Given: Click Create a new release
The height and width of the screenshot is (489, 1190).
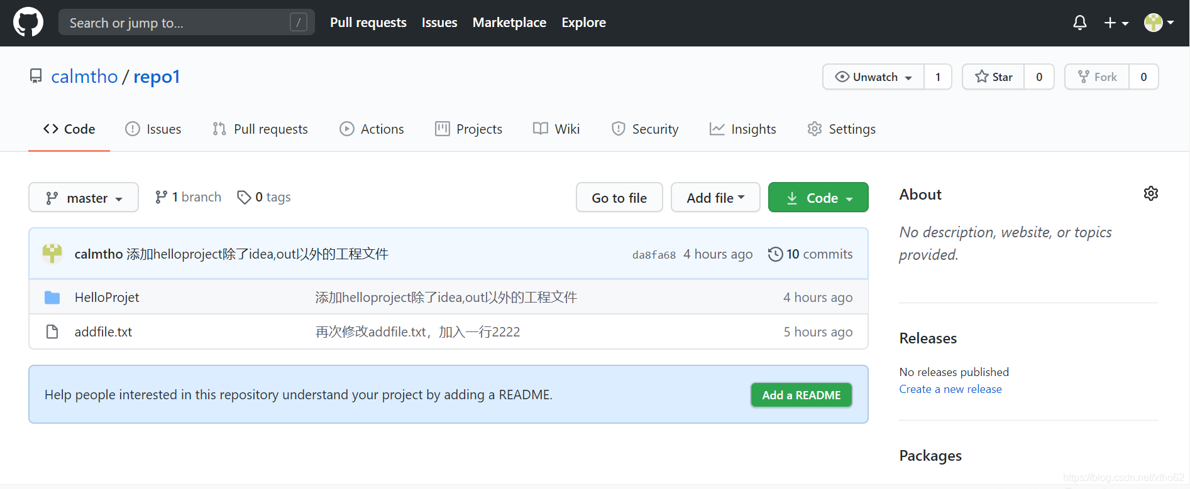Looking at the screenshot, I should pos(950,389).
